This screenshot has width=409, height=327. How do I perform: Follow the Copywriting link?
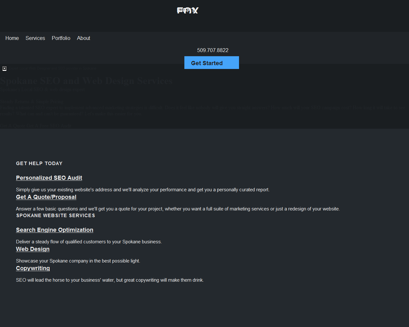(33, 268)
